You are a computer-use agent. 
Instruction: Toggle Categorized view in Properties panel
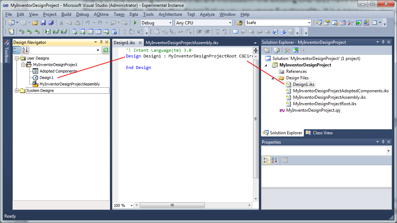point(266,160)
